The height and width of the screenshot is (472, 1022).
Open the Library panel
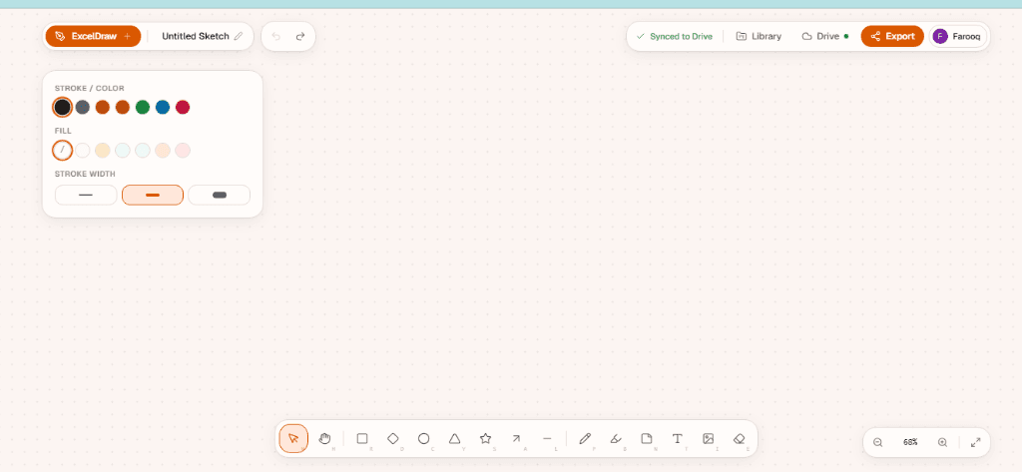tap(759, 37)
